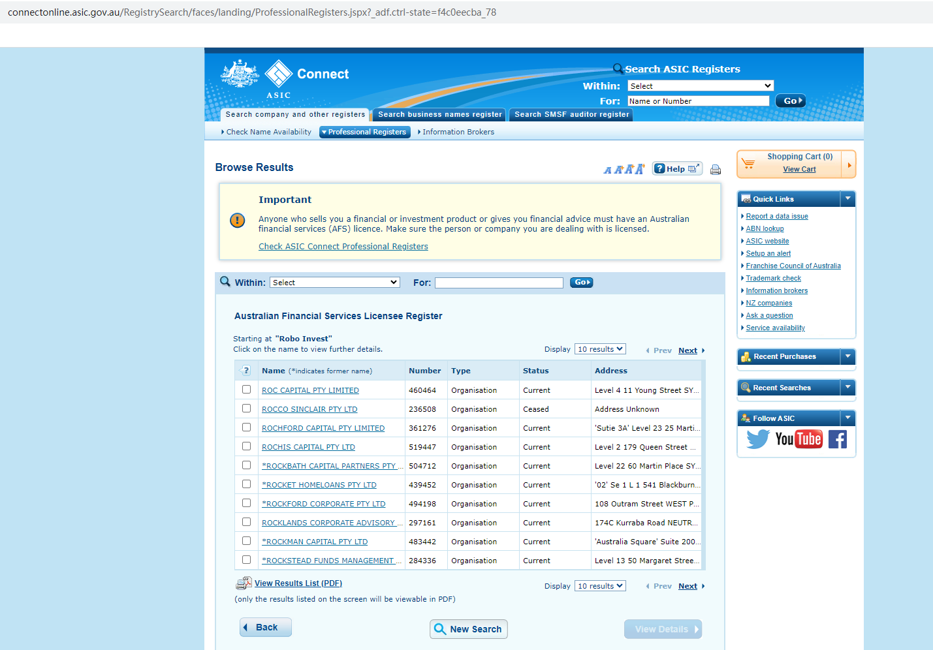This screenshot has width=933, height=650.
Task: Click the header Go button
Action: coord(791,101)
